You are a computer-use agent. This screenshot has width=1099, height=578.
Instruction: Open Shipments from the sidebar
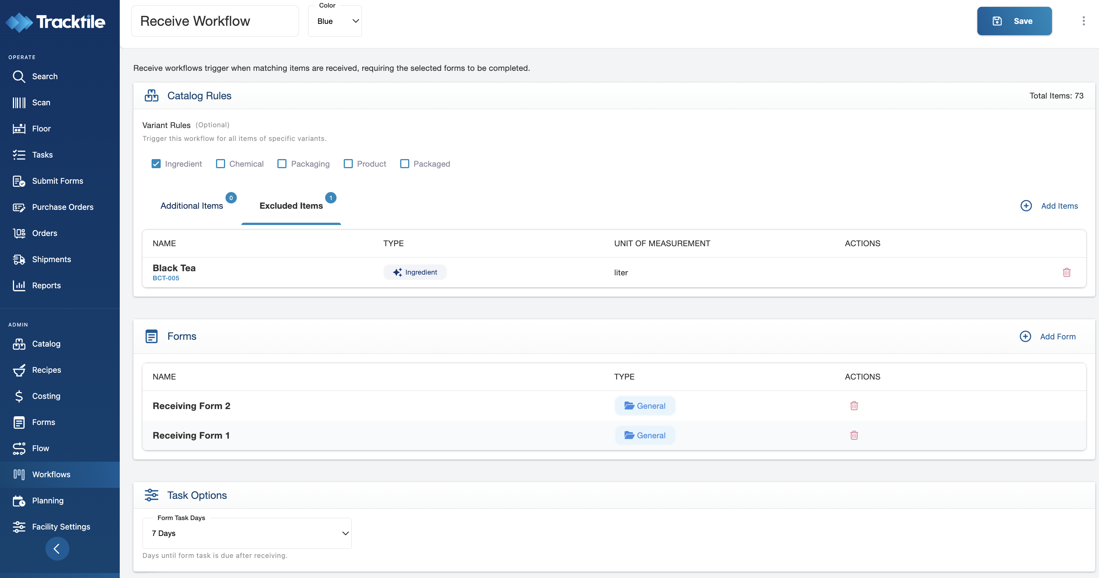pos(51,259)
